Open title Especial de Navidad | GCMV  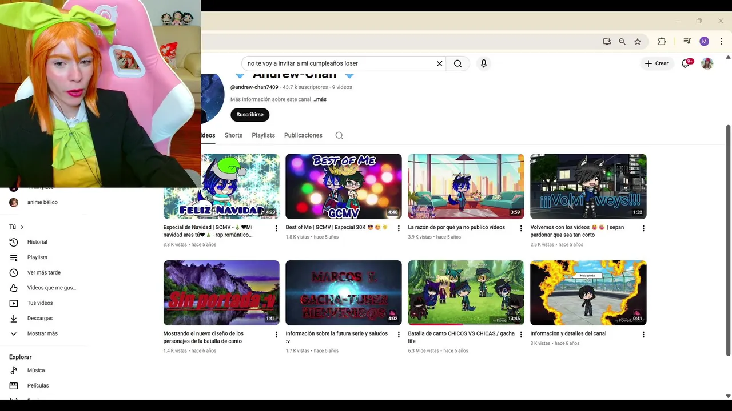(208, 231)
